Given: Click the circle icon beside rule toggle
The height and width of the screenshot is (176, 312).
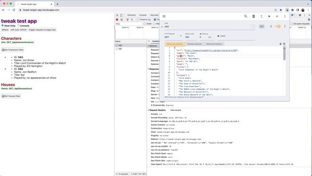Looking at the screenshot, I should [x=271, y=26].
